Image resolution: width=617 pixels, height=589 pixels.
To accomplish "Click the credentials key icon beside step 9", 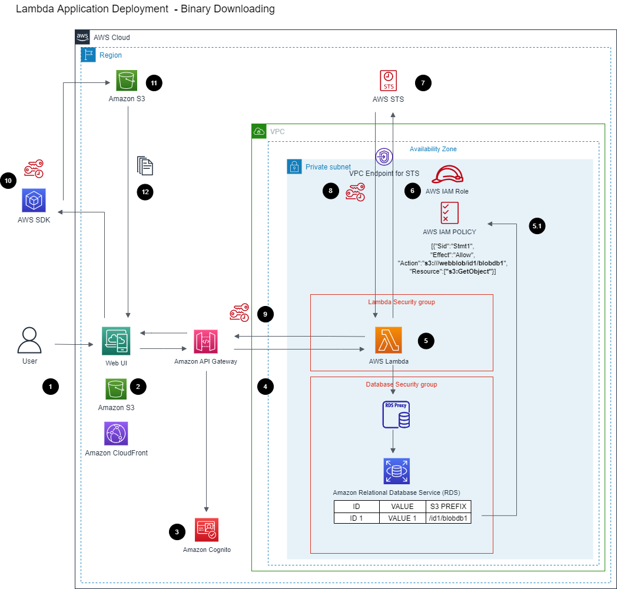I will coord(239,312).
